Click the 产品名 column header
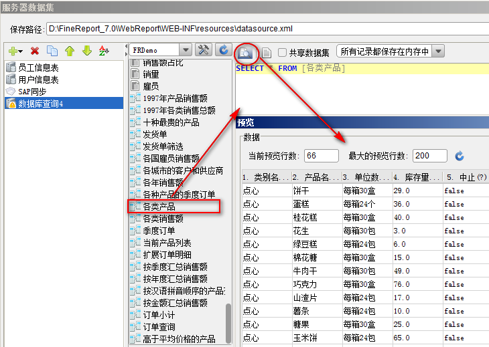Image resolution: width=489 pixels, height=347 pixels. (x=317, y=177)
